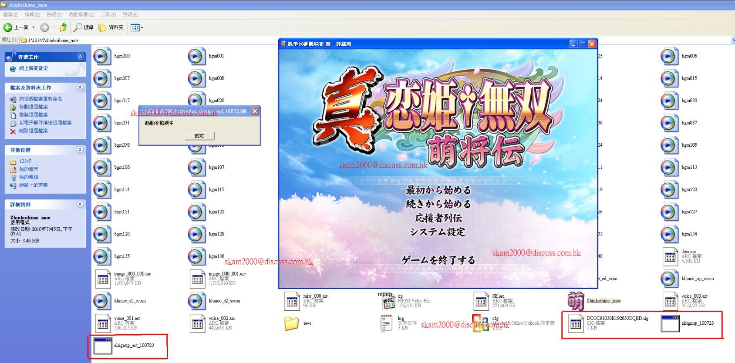735x363 pixels.
Task: Select the data.arc archive icon
Action: (670, 256)
